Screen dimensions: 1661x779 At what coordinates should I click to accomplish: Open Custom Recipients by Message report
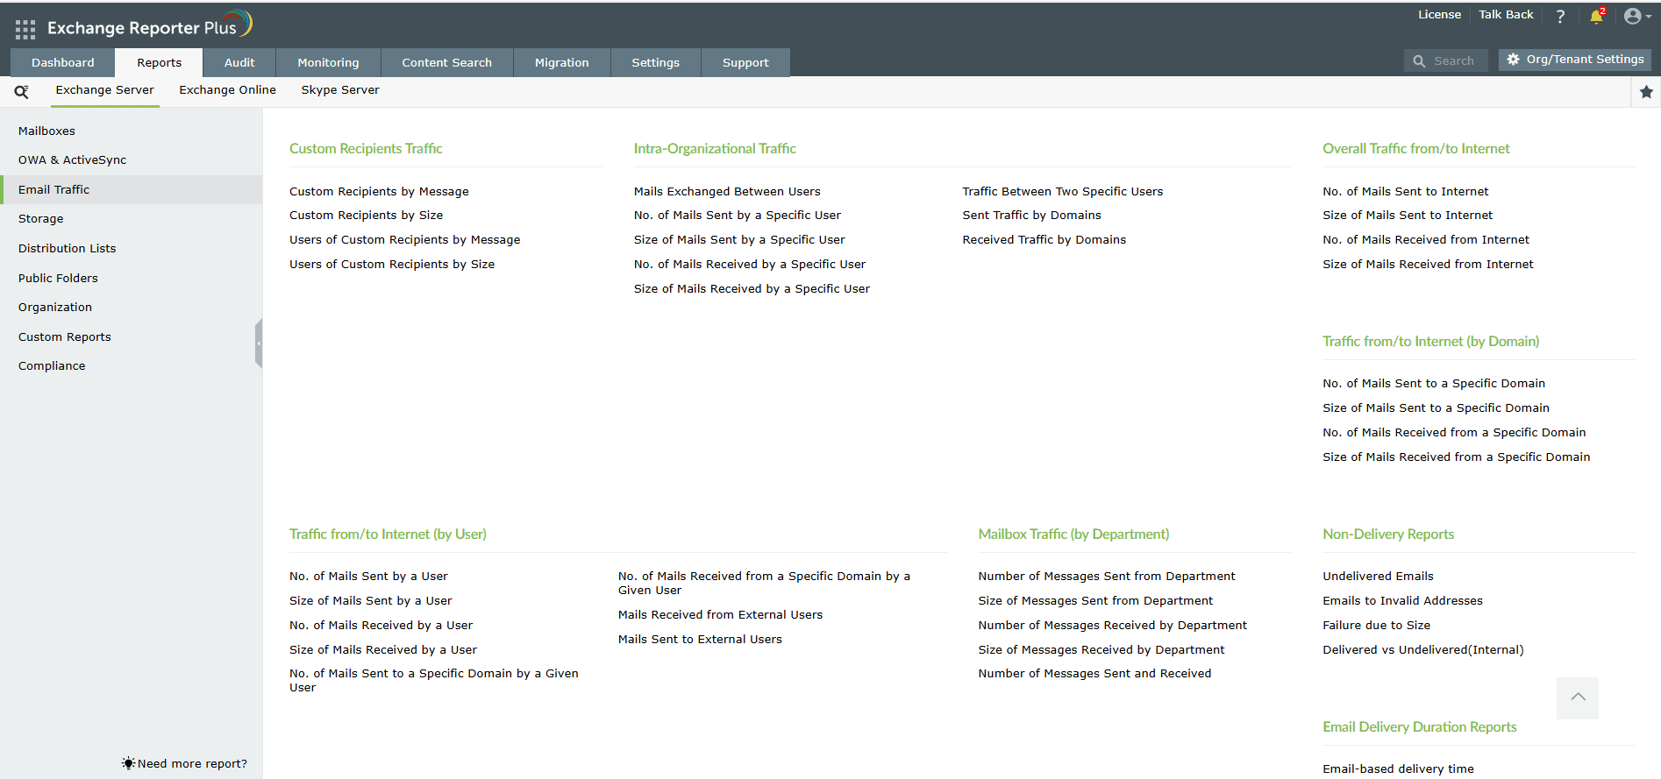(x=379, y=192)
